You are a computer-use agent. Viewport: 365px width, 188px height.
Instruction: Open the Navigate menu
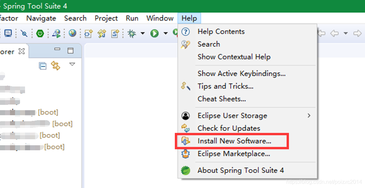tap(41, 18)
